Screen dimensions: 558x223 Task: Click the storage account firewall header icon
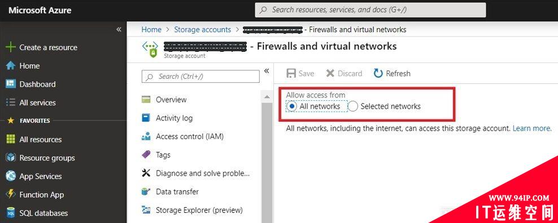(x=150, y=50)
